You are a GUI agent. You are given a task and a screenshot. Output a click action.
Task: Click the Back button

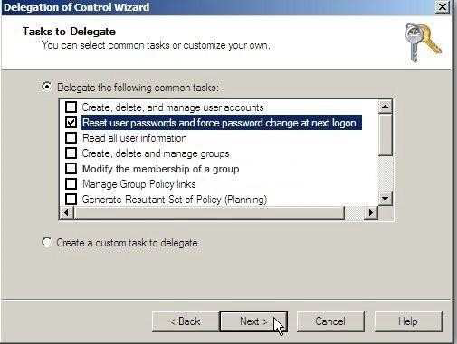186,321
